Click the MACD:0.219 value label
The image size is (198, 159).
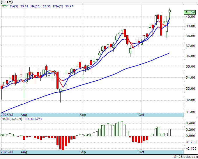click(x=34, y=119)
